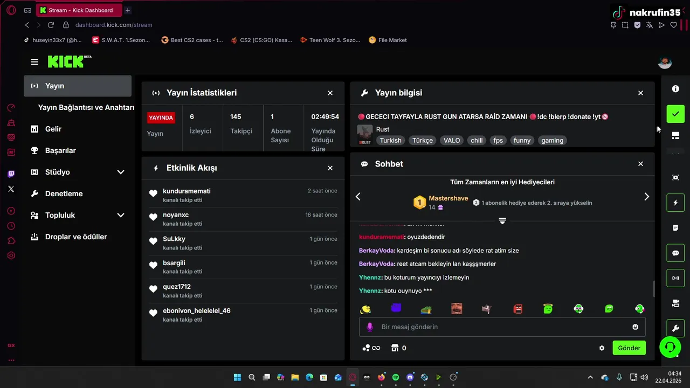Close the Yayın bilgisi panel
The image size is (690, 388).
click(x=640, y=93)
